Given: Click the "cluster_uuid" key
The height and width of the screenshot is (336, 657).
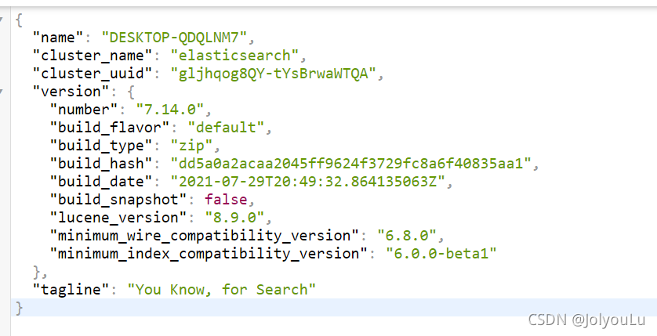Looking at the screenshot, I should 93,74.
